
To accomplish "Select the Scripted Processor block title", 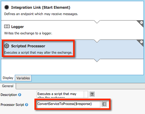I will click(x=28, y=46).
